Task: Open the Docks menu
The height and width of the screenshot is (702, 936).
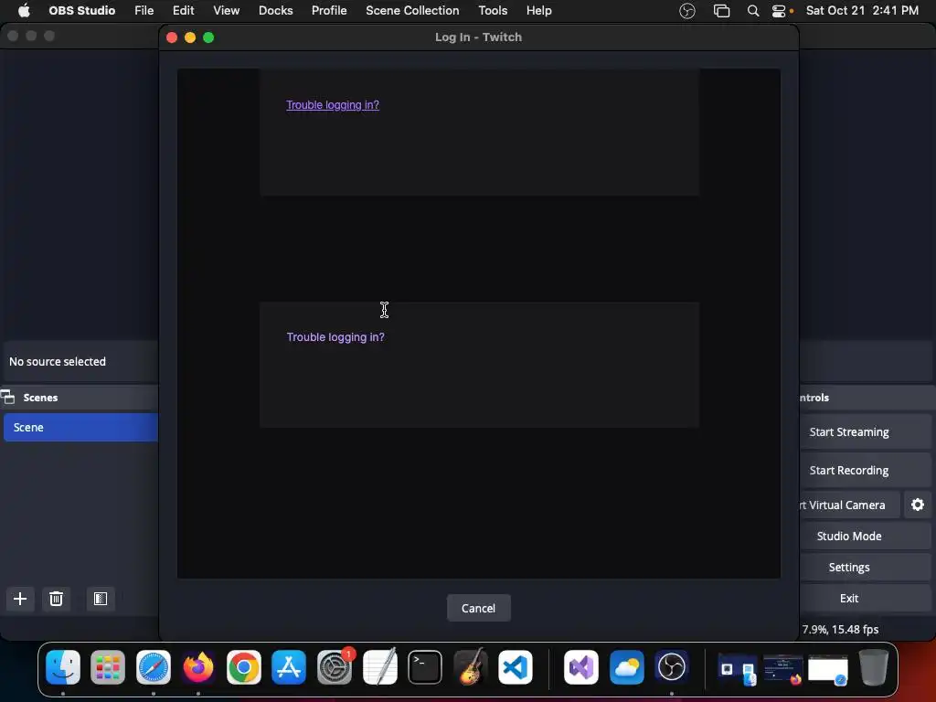Action: pyautogui.click(x=276, y=10)
